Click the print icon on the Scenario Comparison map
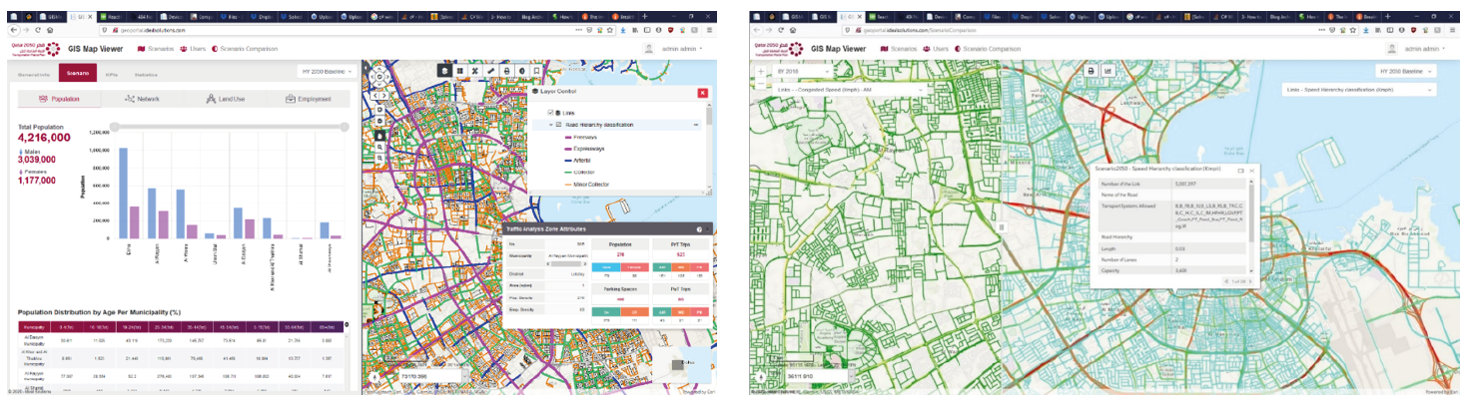The width and height of the screenshot is (1467, 410). click(1091, 71)
